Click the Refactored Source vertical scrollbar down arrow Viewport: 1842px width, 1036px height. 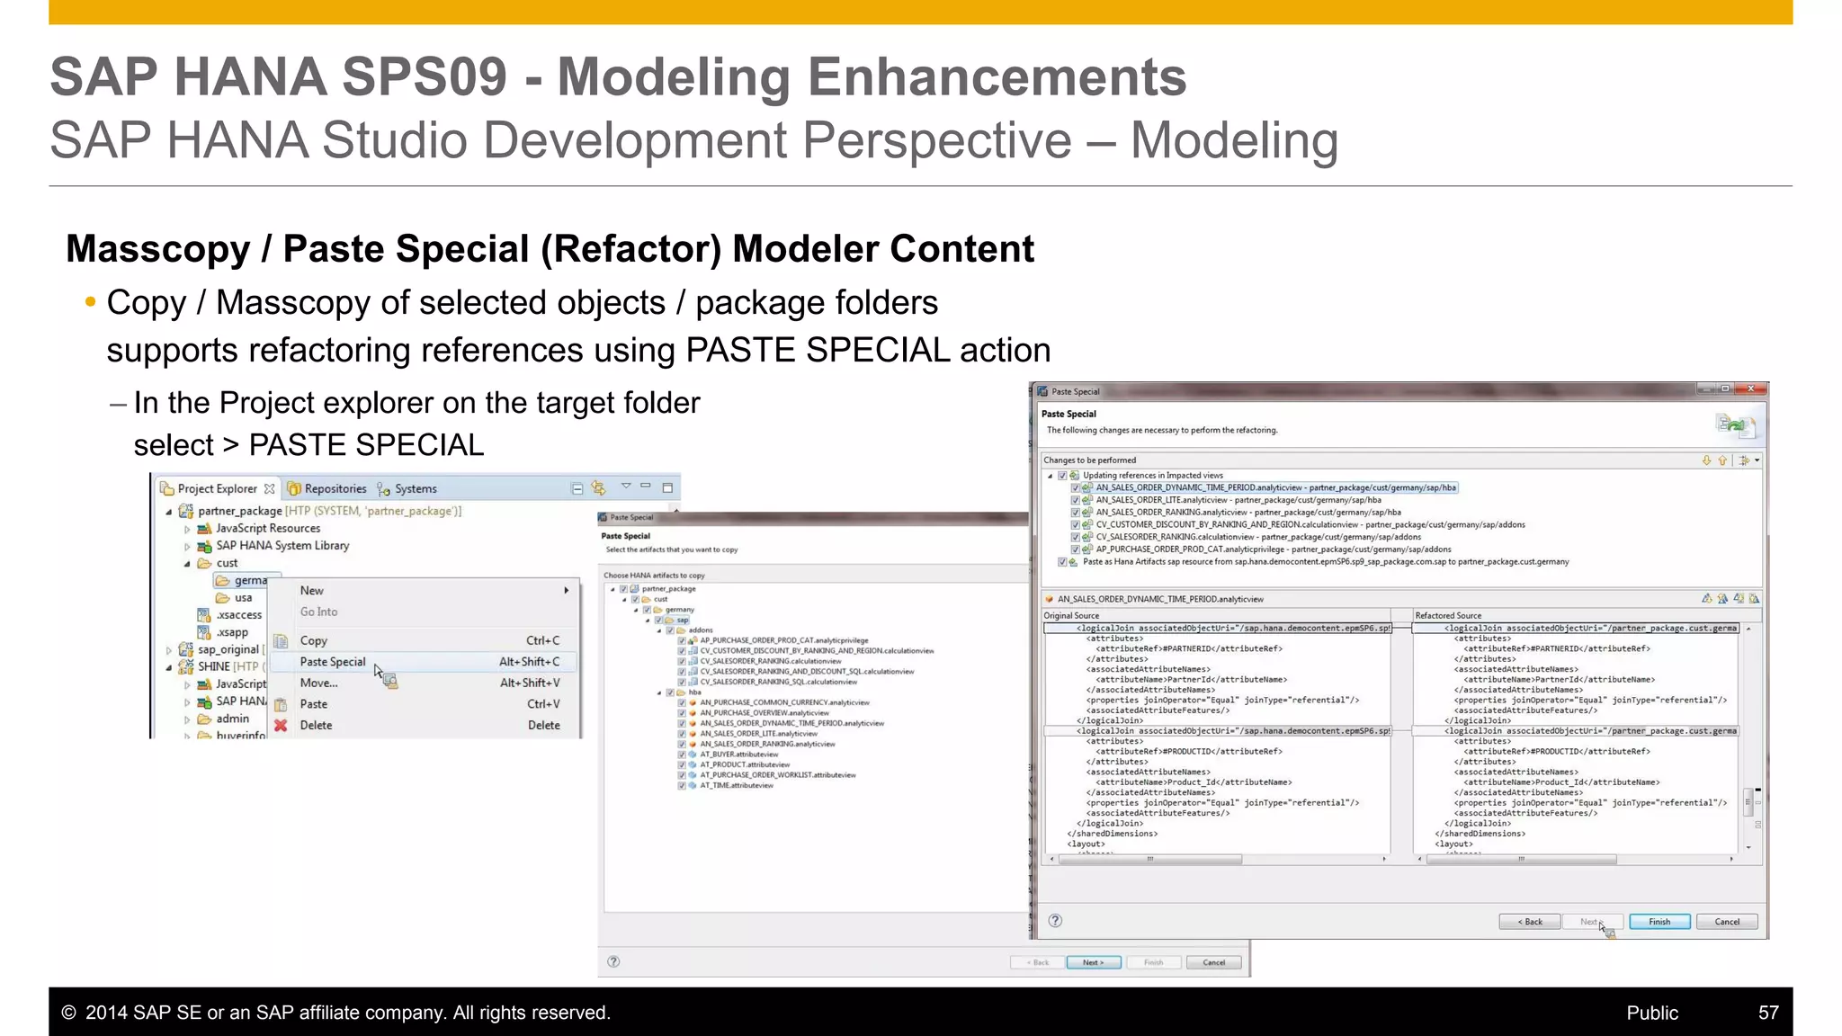pos(1748,847)
